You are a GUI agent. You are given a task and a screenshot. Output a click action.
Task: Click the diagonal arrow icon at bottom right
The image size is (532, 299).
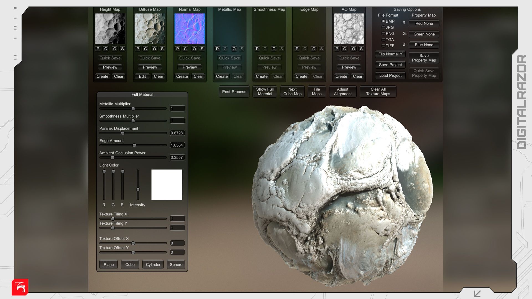[477, 293]
